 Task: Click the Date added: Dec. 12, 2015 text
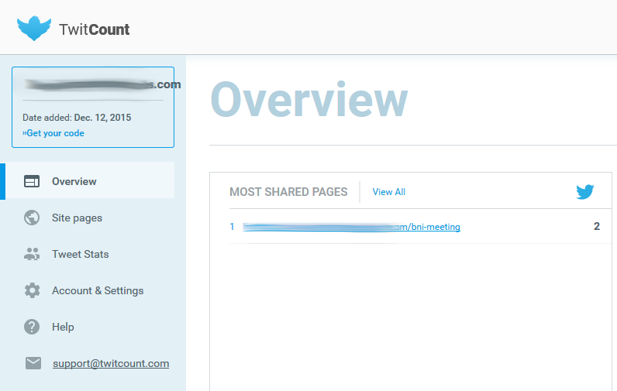77,118
